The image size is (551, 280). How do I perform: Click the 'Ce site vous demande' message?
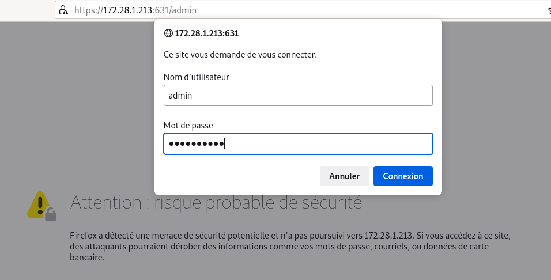pos(240,55)
